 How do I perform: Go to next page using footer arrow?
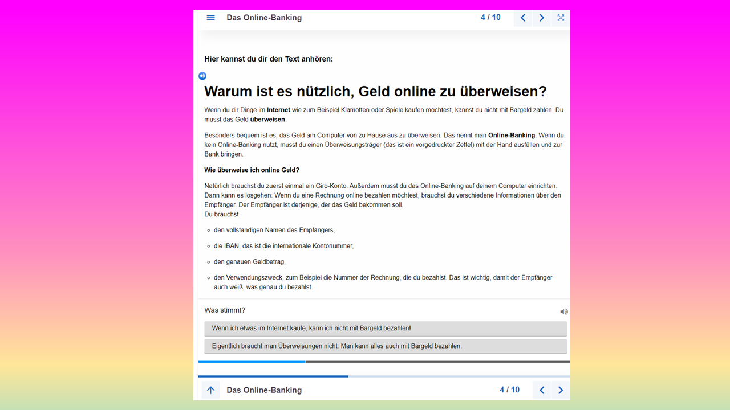[561, 390]
